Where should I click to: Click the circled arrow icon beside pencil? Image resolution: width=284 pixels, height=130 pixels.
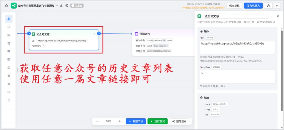pyautogui.click(x=67, y=6)
